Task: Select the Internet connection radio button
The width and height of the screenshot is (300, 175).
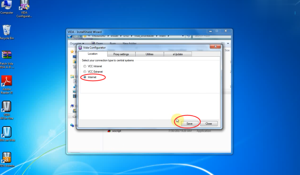Action: tap(85, 77)
